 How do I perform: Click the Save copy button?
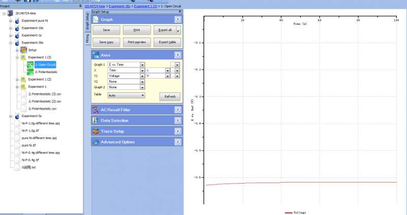(106, 42)
